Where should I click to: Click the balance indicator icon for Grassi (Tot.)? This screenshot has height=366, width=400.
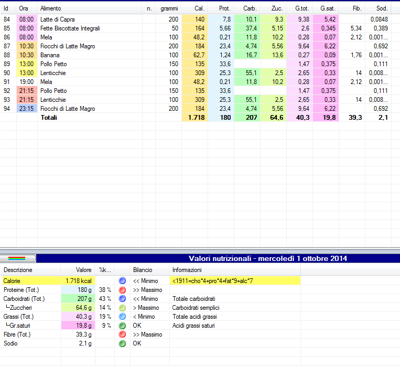(122, 317)
